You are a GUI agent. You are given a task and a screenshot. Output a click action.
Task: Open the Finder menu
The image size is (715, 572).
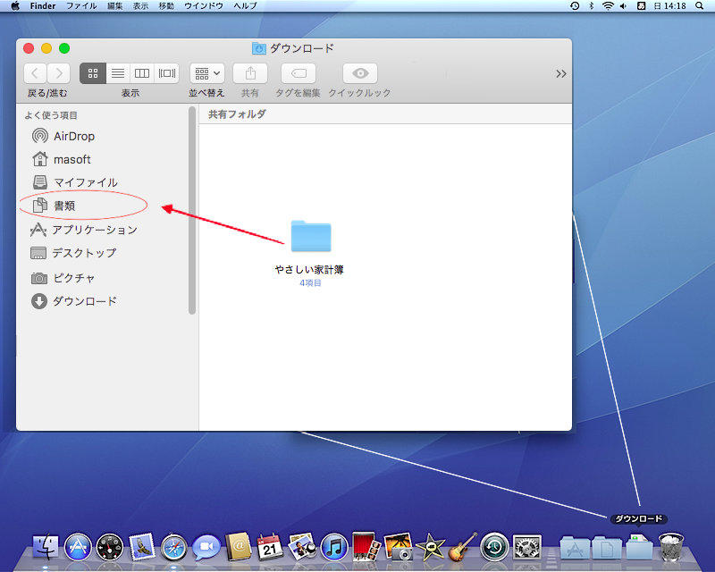pos(43,6)
